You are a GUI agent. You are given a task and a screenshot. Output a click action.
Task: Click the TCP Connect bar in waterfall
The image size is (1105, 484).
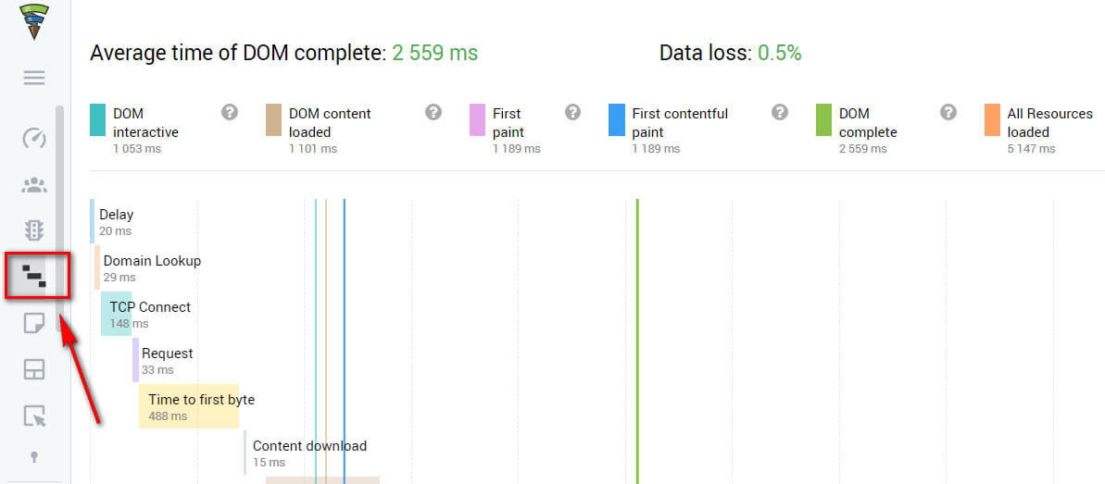pos(116,314)
